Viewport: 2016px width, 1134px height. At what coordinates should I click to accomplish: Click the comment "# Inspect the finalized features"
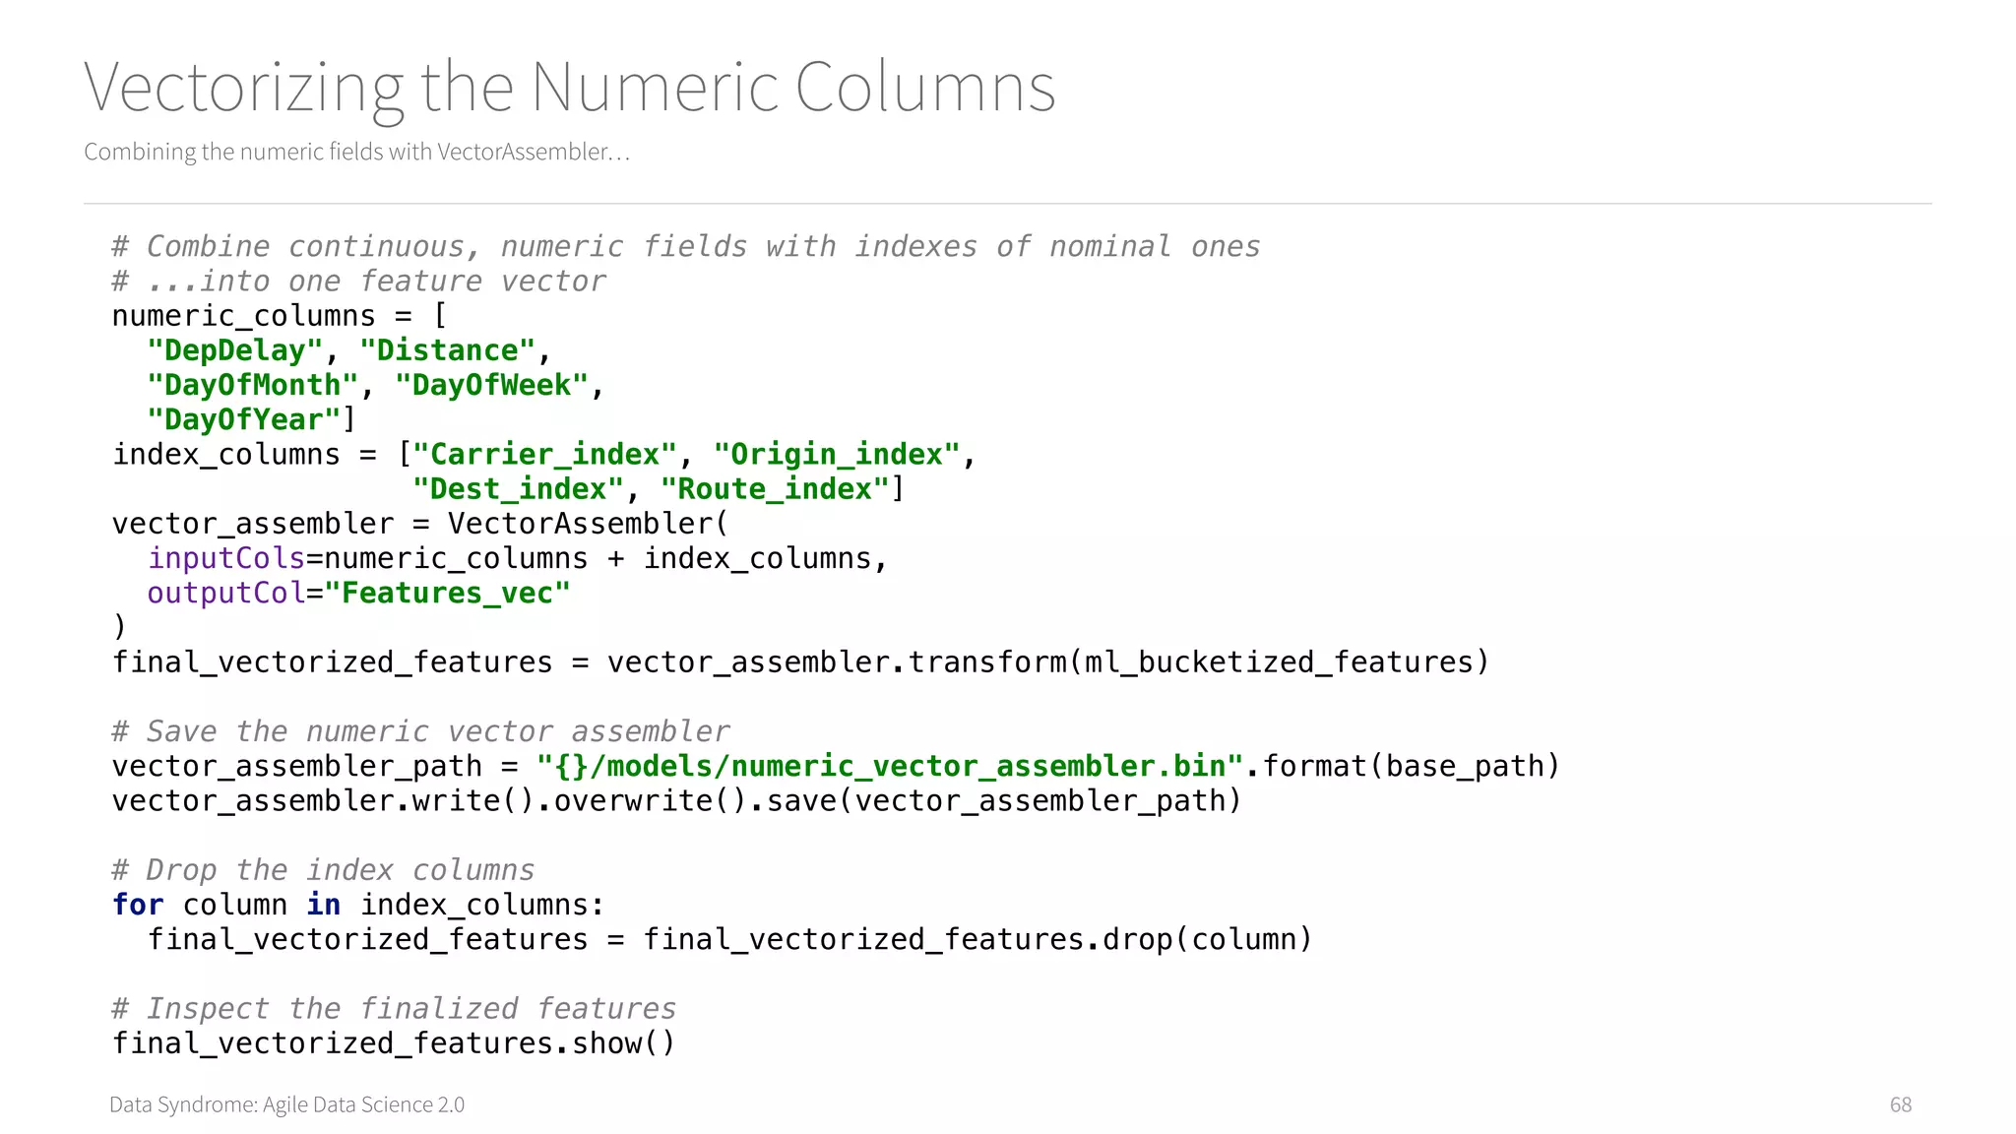click(x=394, y=1009)
